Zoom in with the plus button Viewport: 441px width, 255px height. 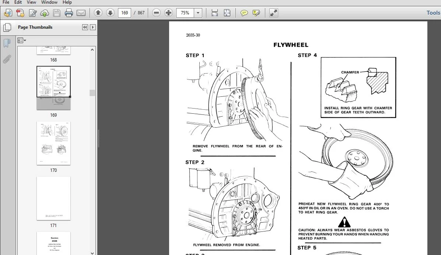[x=168, y=13]
